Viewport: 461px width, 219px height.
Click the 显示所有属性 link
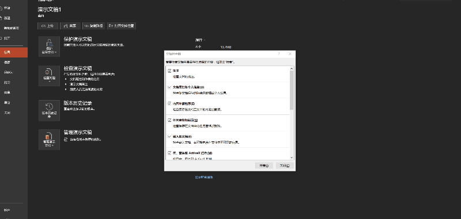click(204, 178)
